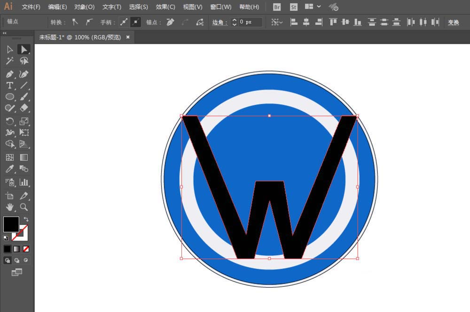Toggle draw normal mode
This screenshot has width=470, height=312.
8,260
